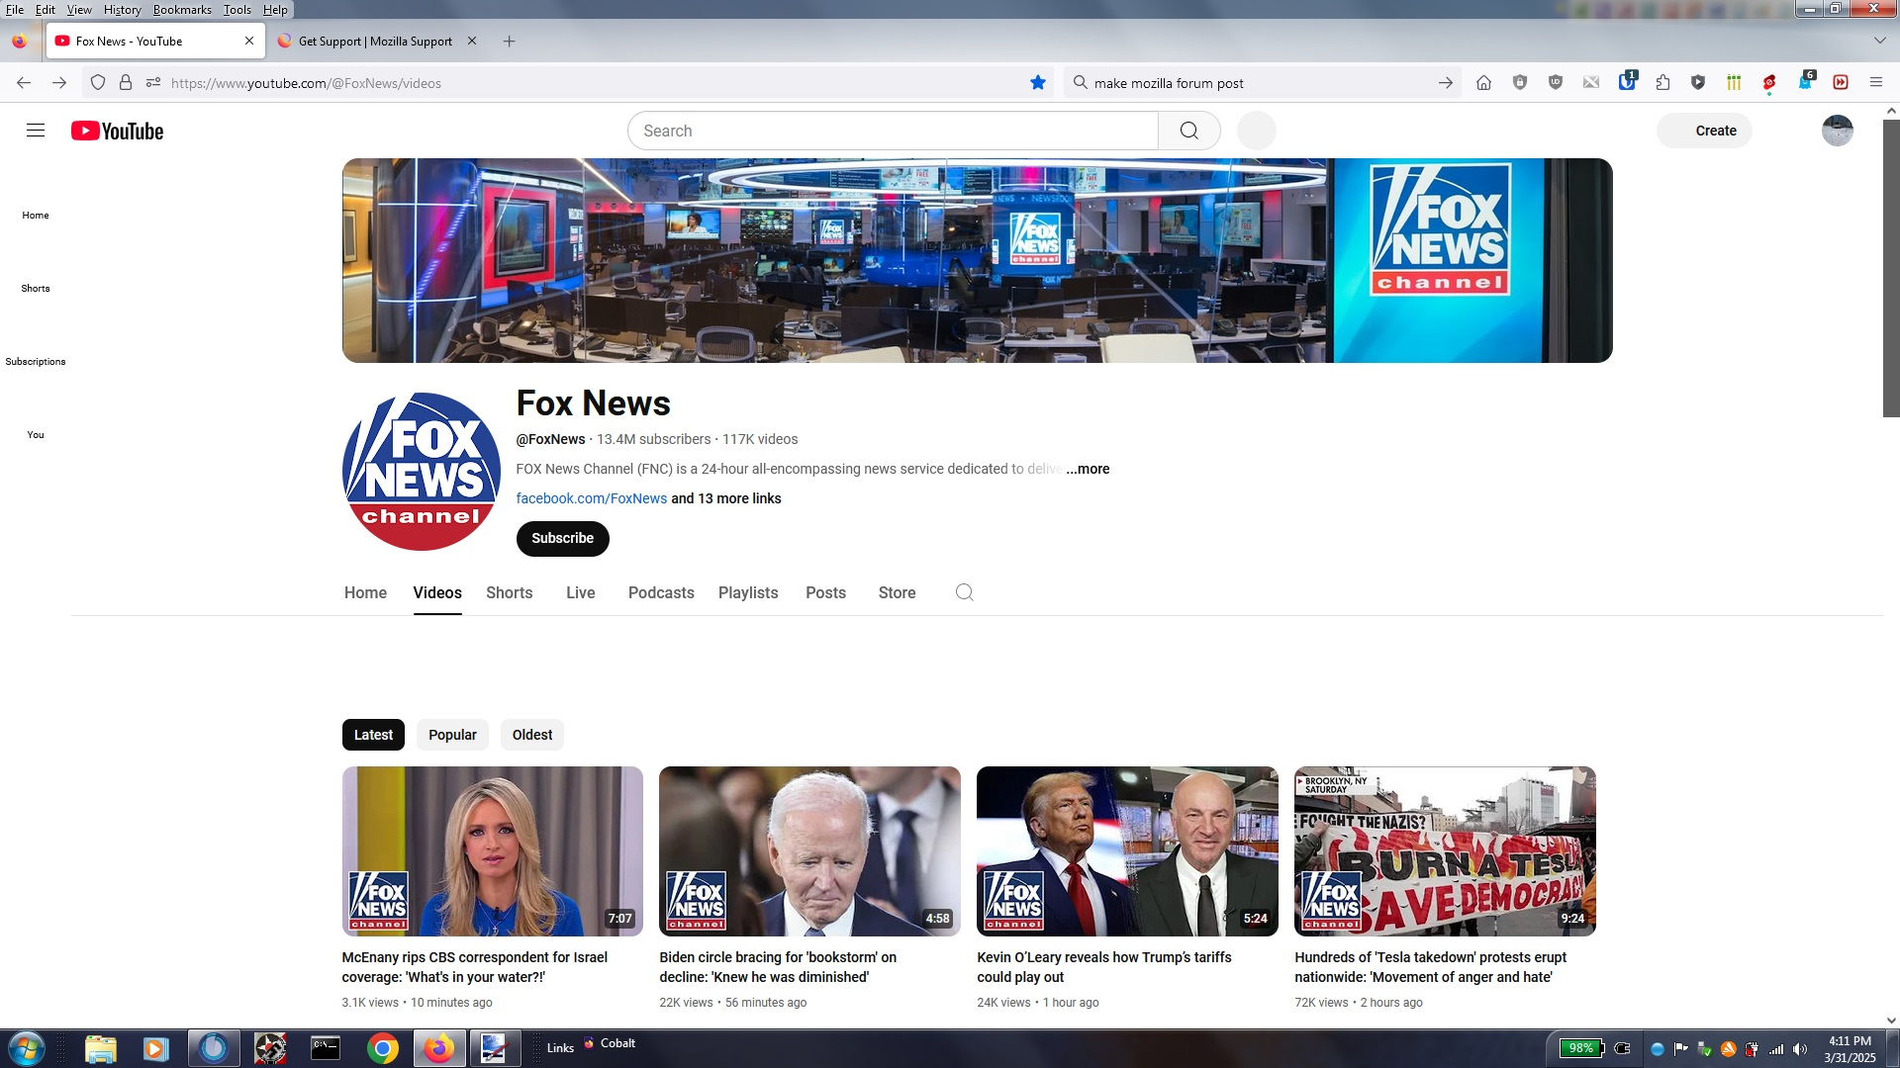Click the Firefox home toolbar icon
The height and width of the screenshot is (1068, 1900).
[x=1483, y=83]
